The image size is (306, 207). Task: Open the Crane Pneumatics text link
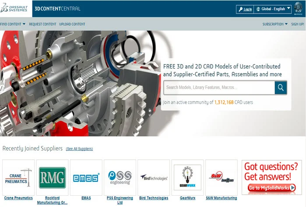tap(18, 198)
